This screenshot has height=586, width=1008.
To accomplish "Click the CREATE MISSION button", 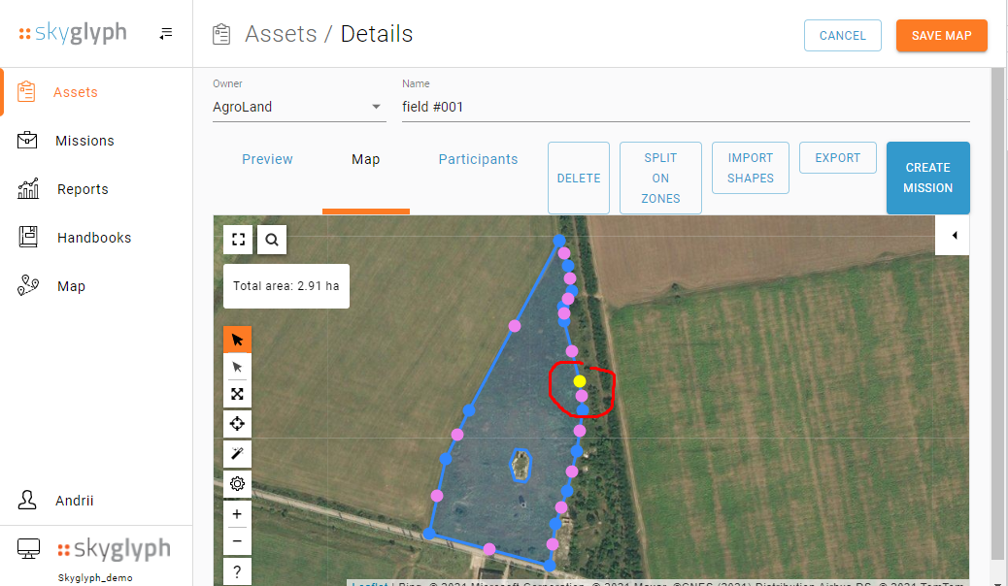I will click(927, 178).
